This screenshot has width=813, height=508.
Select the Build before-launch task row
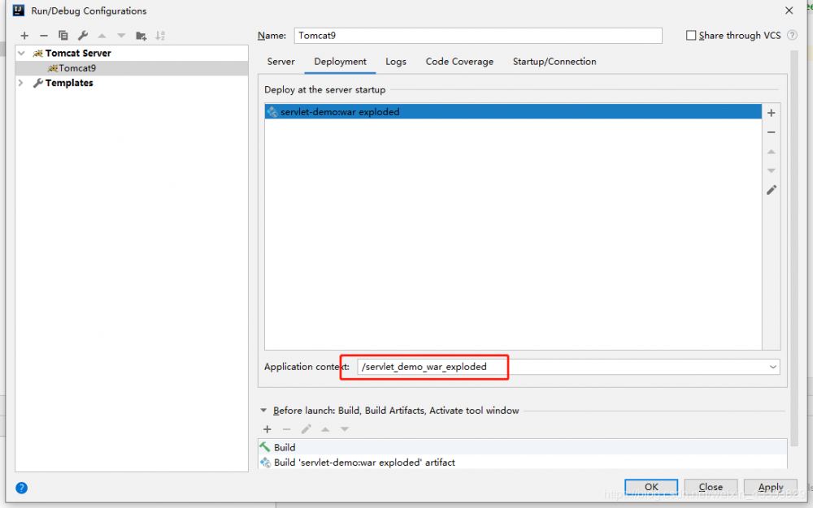[522, 447]
